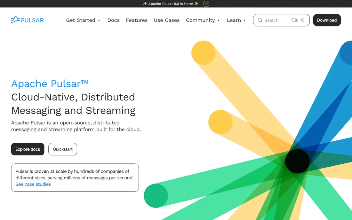The height and width of the screenshot is (220, 352).
Task: Click the text 'Pulsar is proven at scale'
Action: [x=75, y=175]
